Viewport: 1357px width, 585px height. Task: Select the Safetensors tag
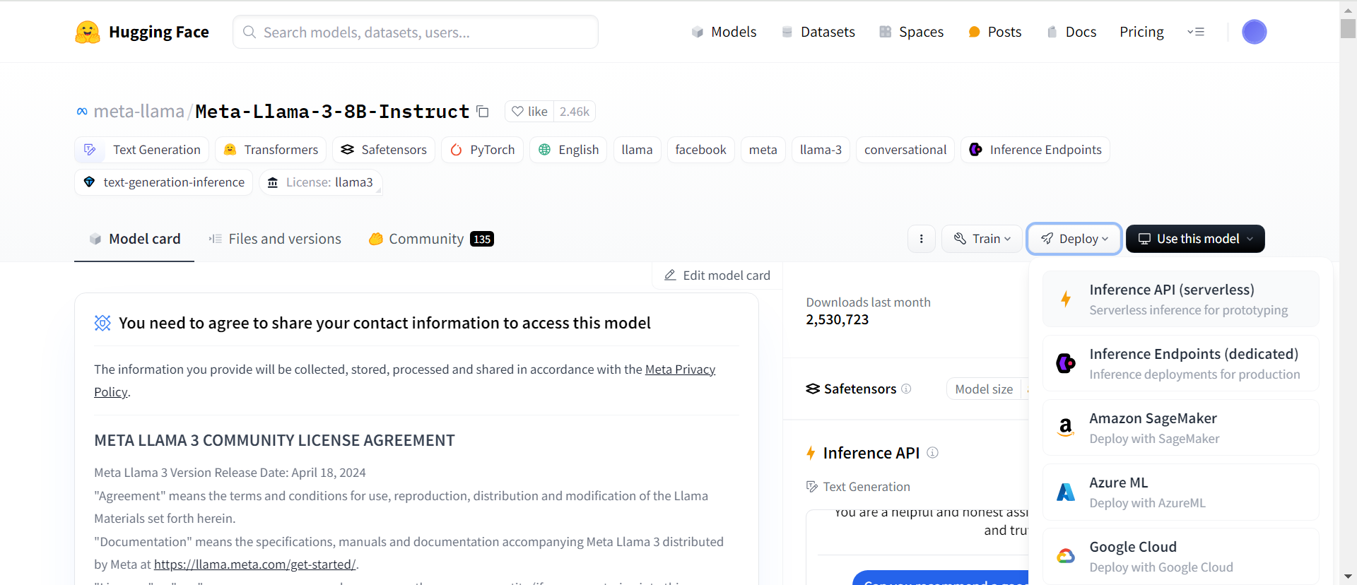click(384, 150)
